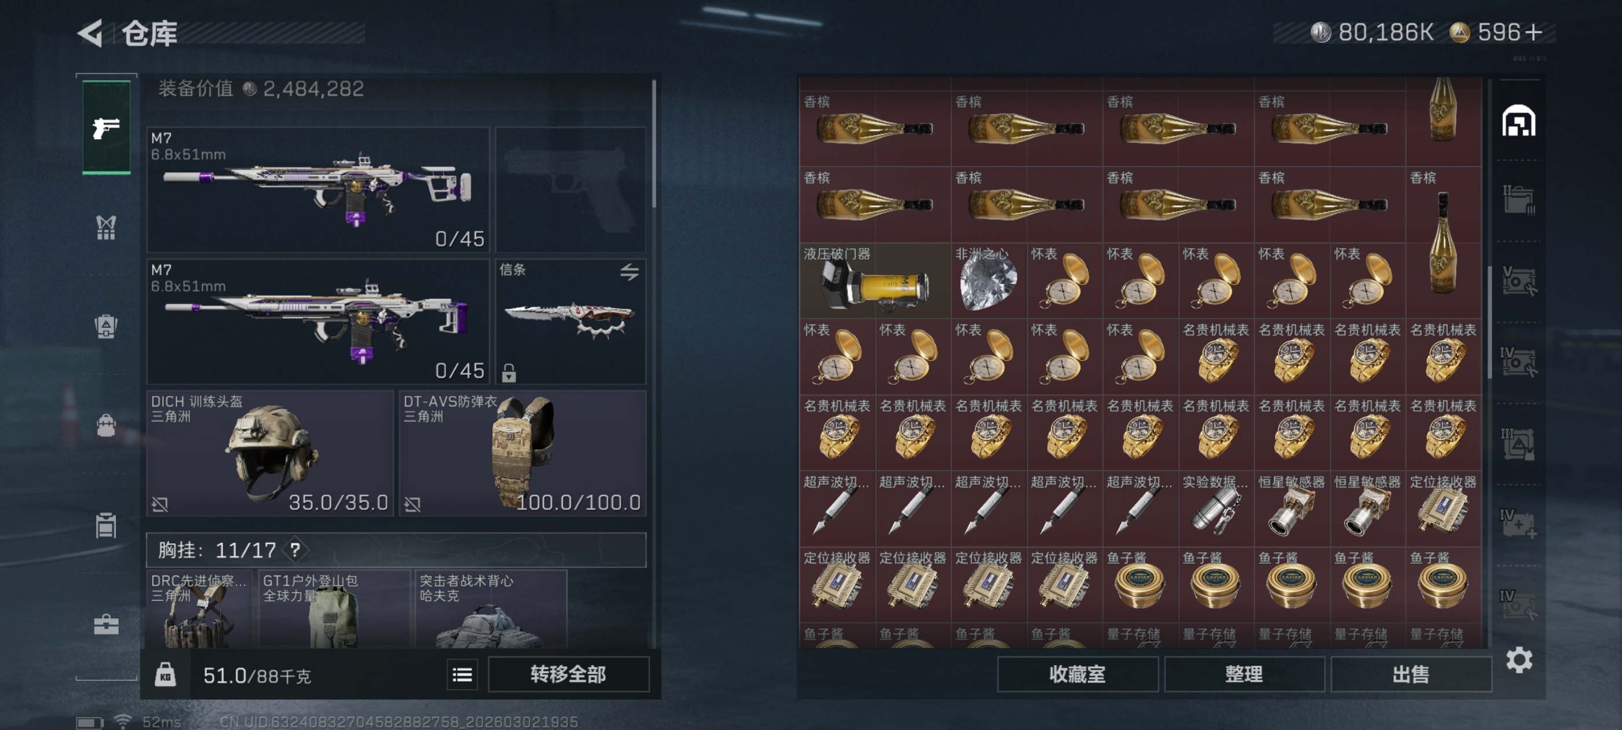Open the backpack sidebar icon
The width and height of the screenshot is (1622, 730).
106,425
